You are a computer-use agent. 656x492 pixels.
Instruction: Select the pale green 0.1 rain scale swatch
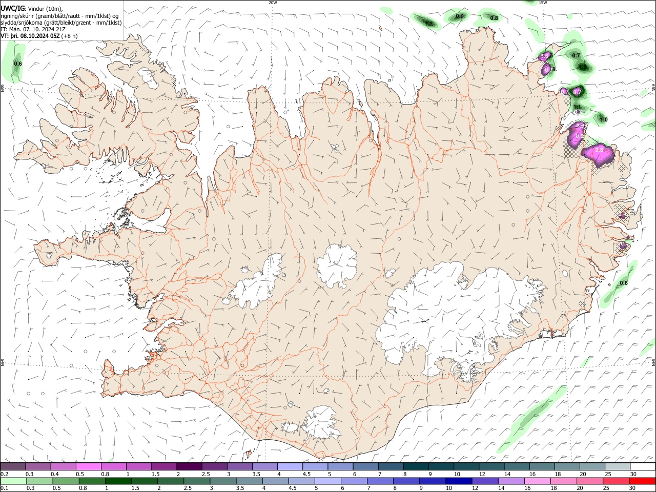(13, 481)
